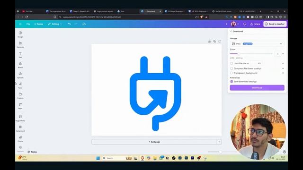Open the Text panel
This screenshot has width=303, height=170.
coord(20,55)
